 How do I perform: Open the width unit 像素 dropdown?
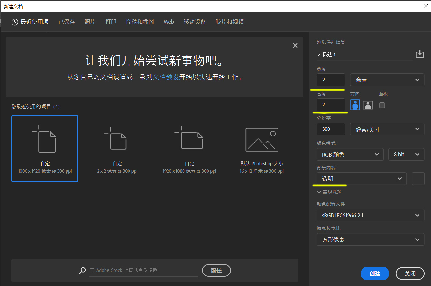[x=387, y=80]
